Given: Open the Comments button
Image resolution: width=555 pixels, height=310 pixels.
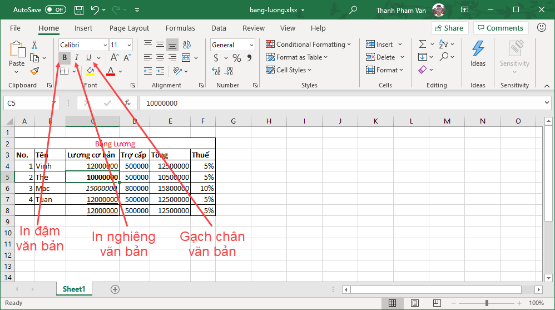Looking at the screenshot, I should [501, 28].
